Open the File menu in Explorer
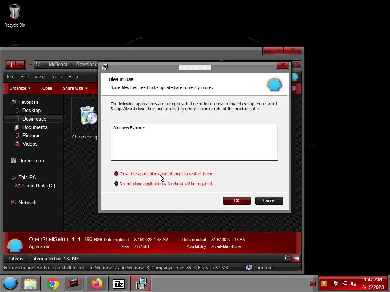Image resolution: width=390 pixels, height=292 pixels. coord(10,77)
